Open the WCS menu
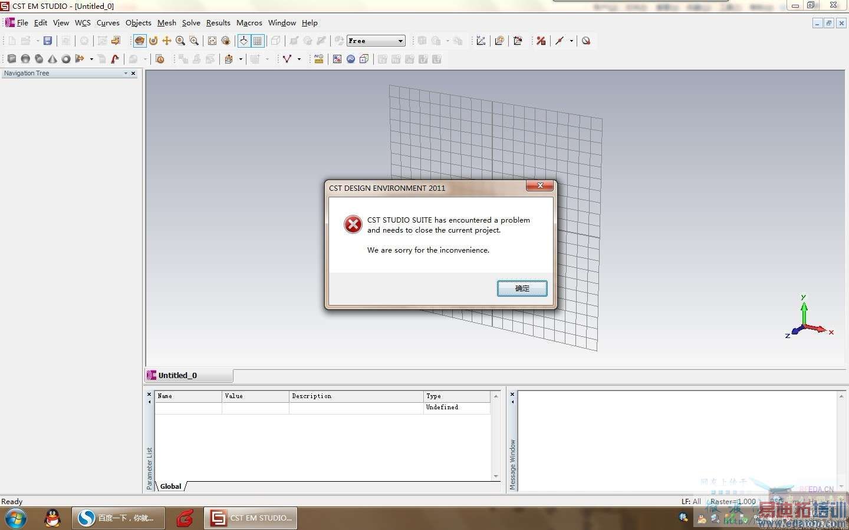The width and height of the screenshot is (849, 530). pyautogui.click(x=83, y=22)
